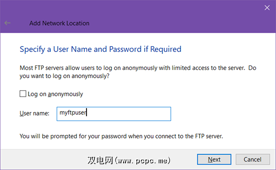Click the Log on anonymously label text

coord(55,94)
